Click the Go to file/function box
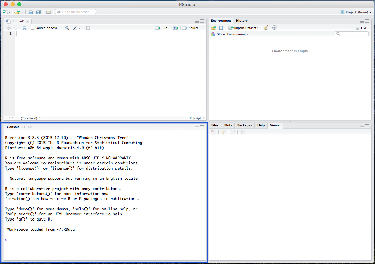 click(75, 11)
